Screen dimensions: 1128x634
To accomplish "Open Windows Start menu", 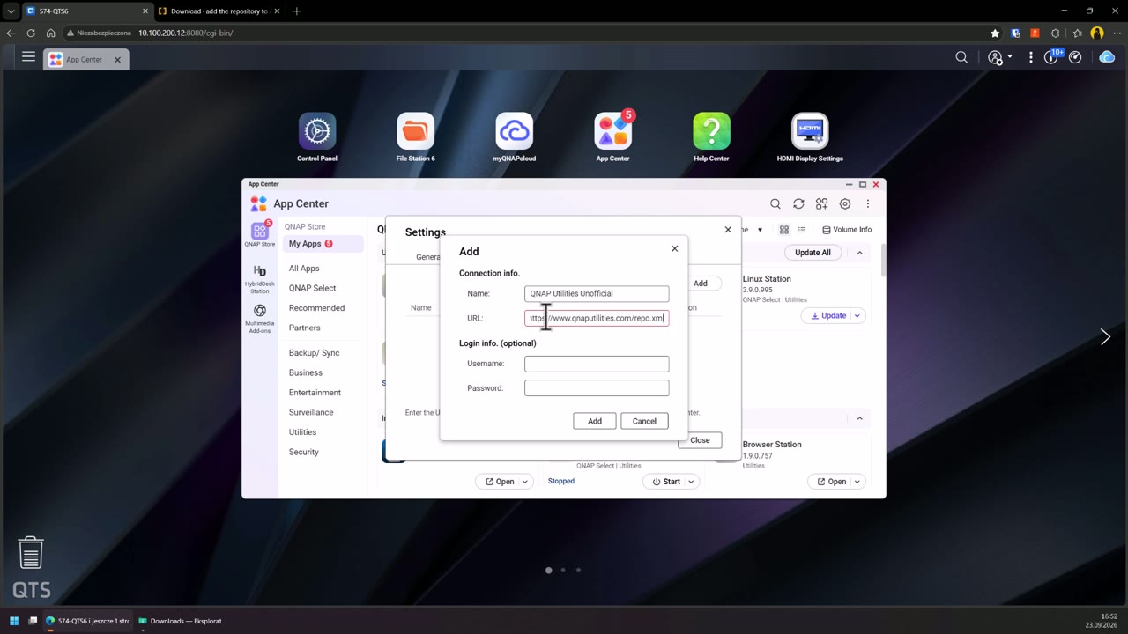I will (14, 621).
